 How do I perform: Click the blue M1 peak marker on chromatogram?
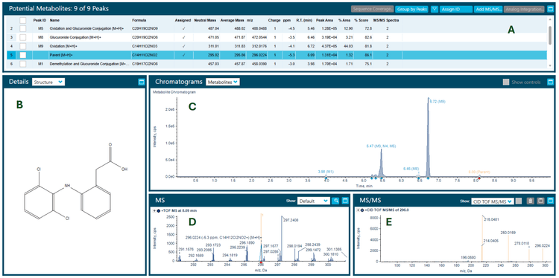[326, 178]
